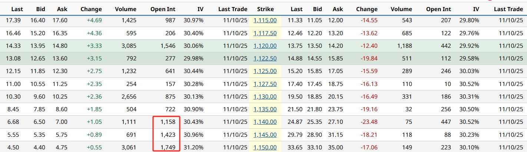
Task: Click strike price 1,127.50
Action: point(265,84)
